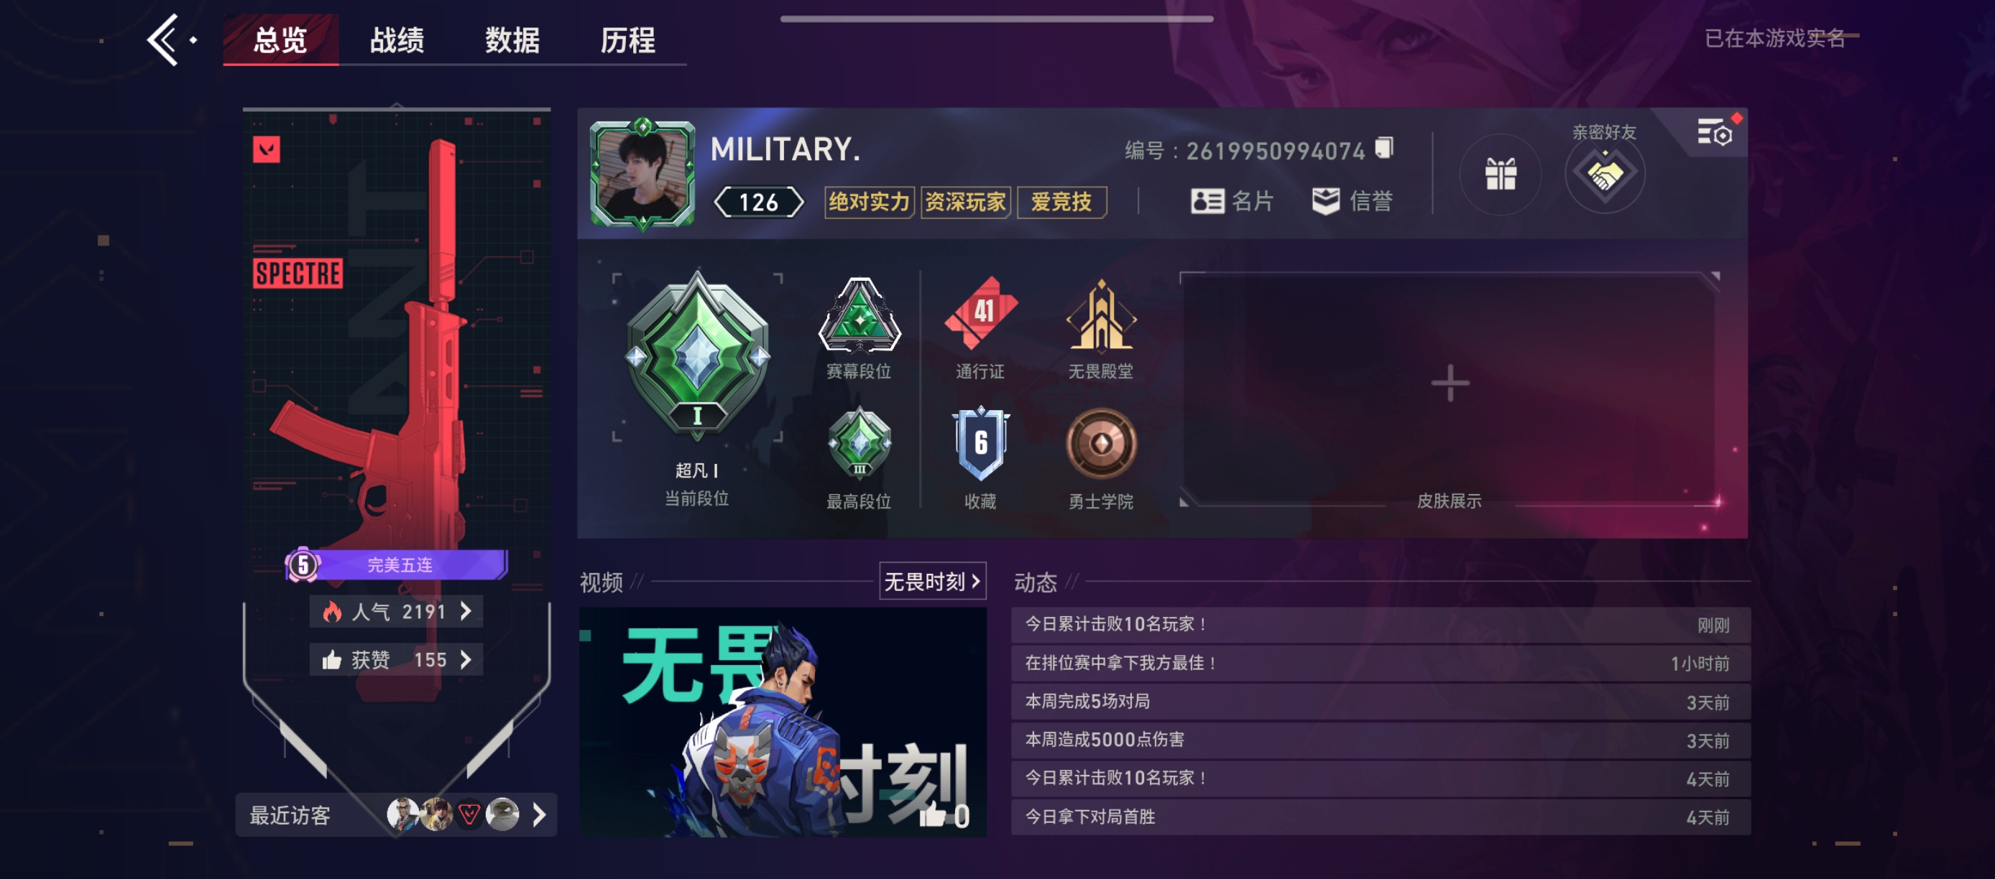
Task: Switch to the 数据 tab
Action: 512,39
